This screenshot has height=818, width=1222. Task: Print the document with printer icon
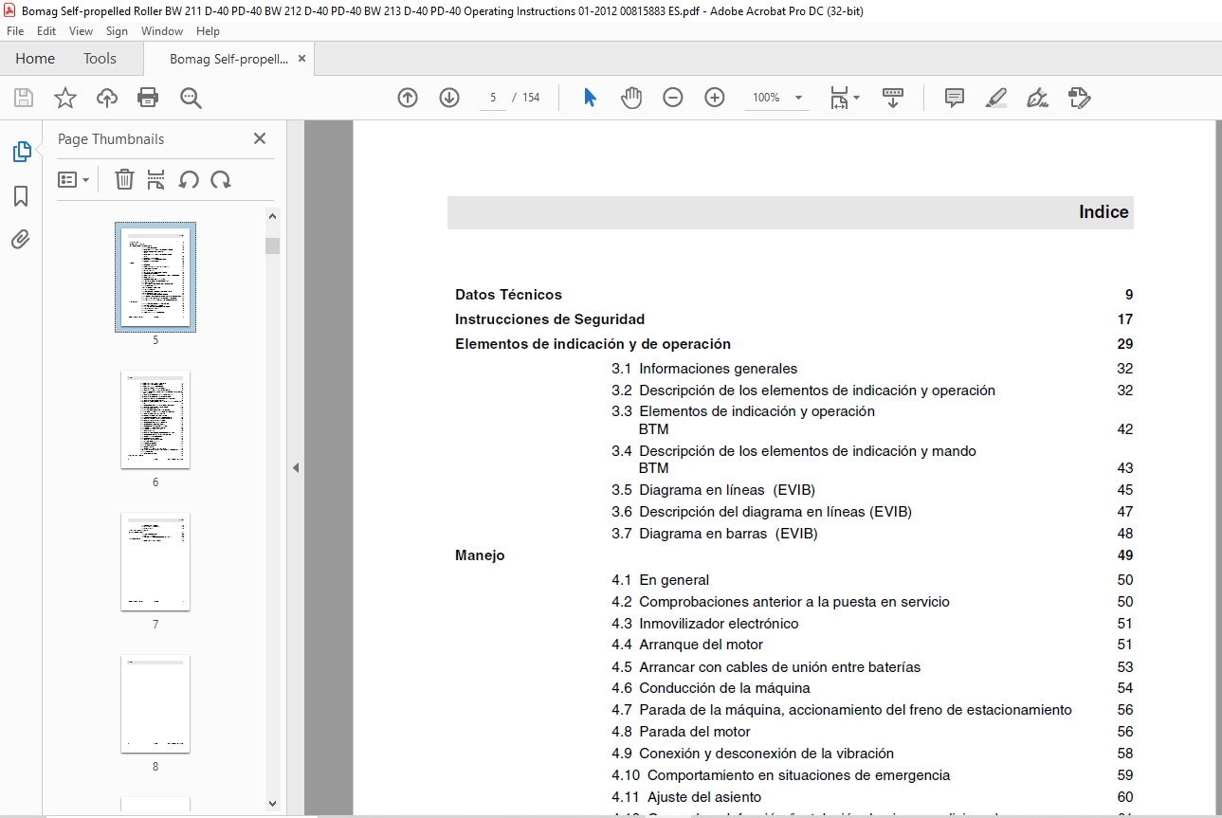[x=148, y=98]
